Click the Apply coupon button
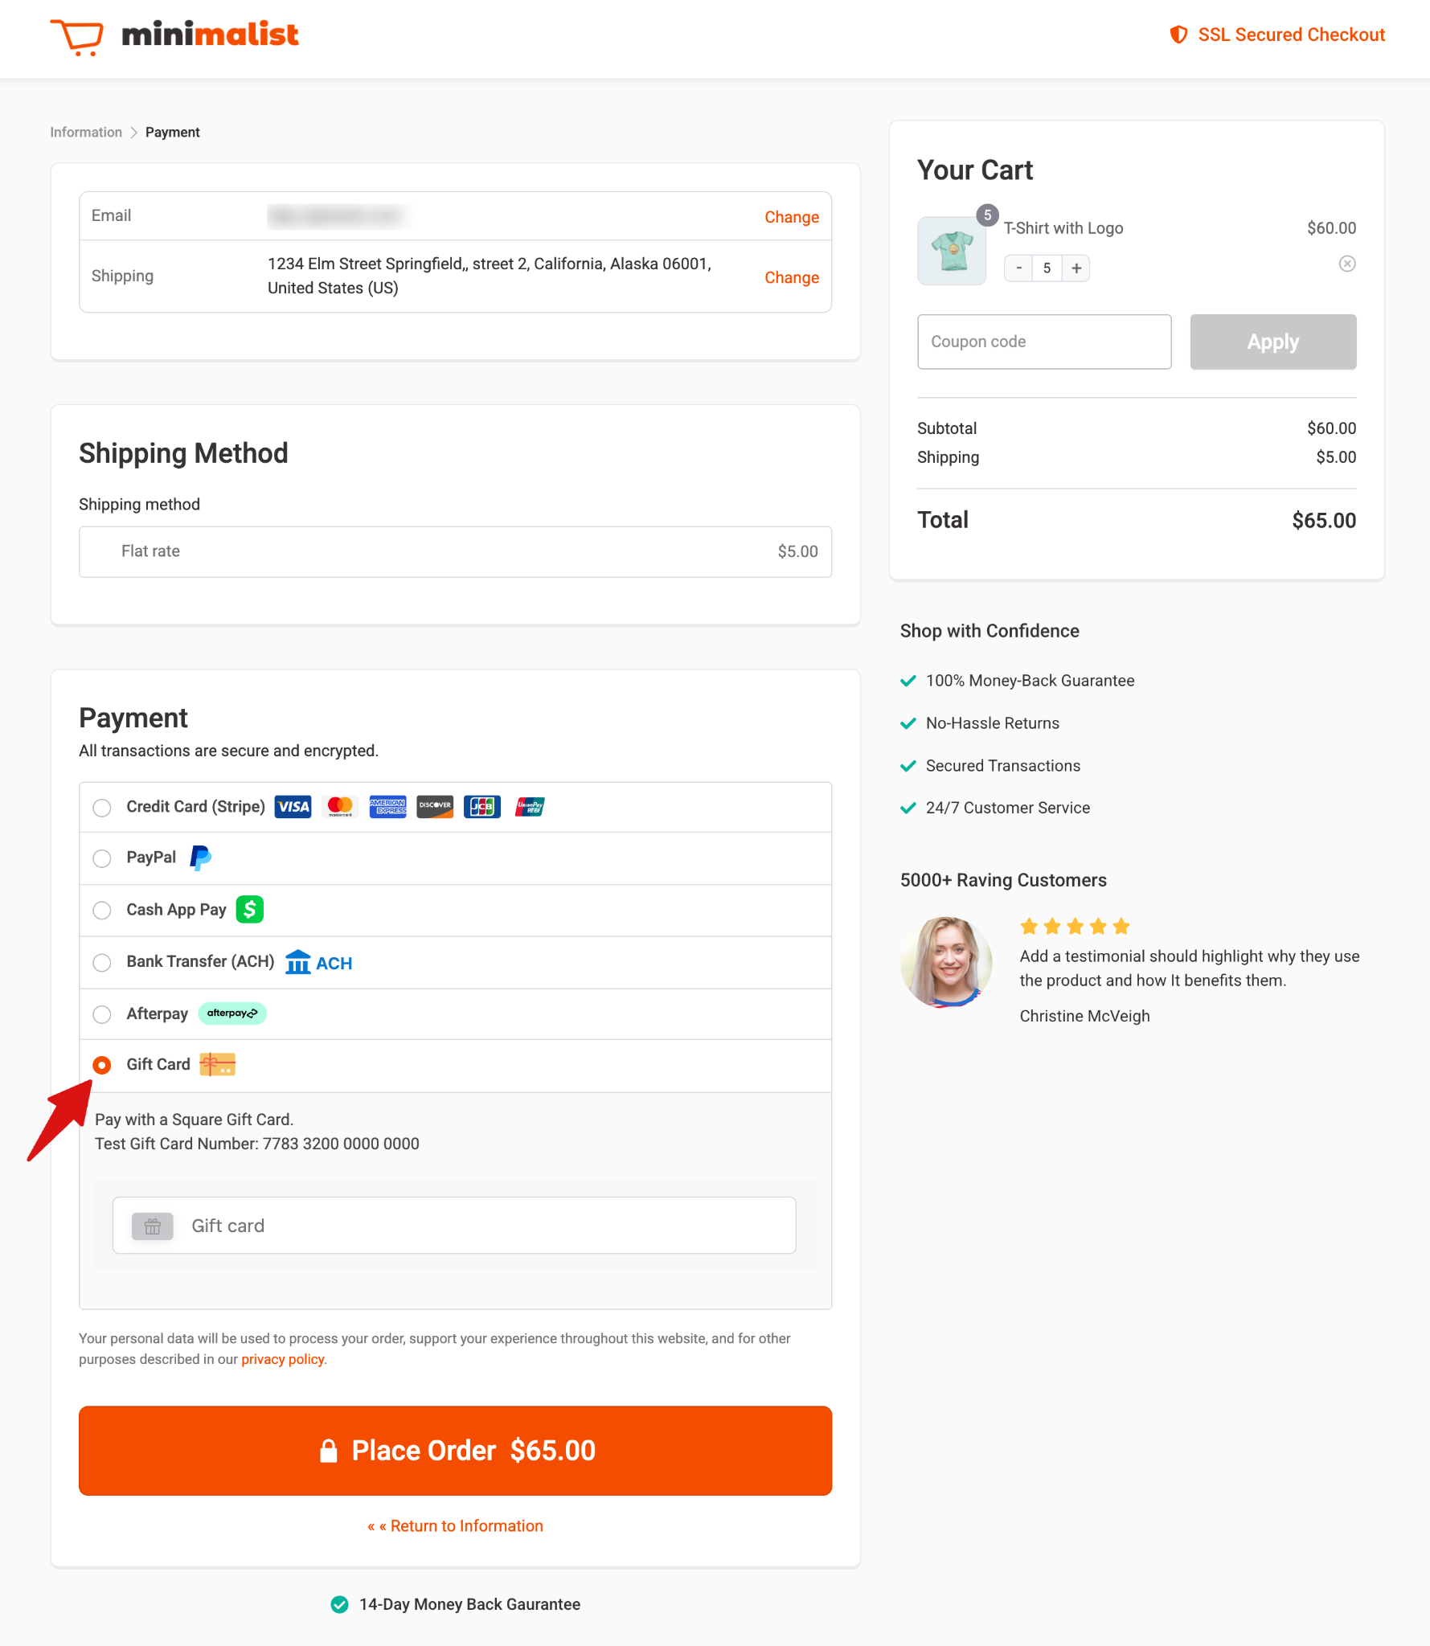The image size is (1430, 1646). tap(1272, 342)
